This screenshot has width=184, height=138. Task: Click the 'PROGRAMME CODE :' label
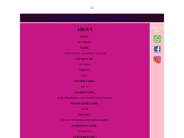pos(85,104)
